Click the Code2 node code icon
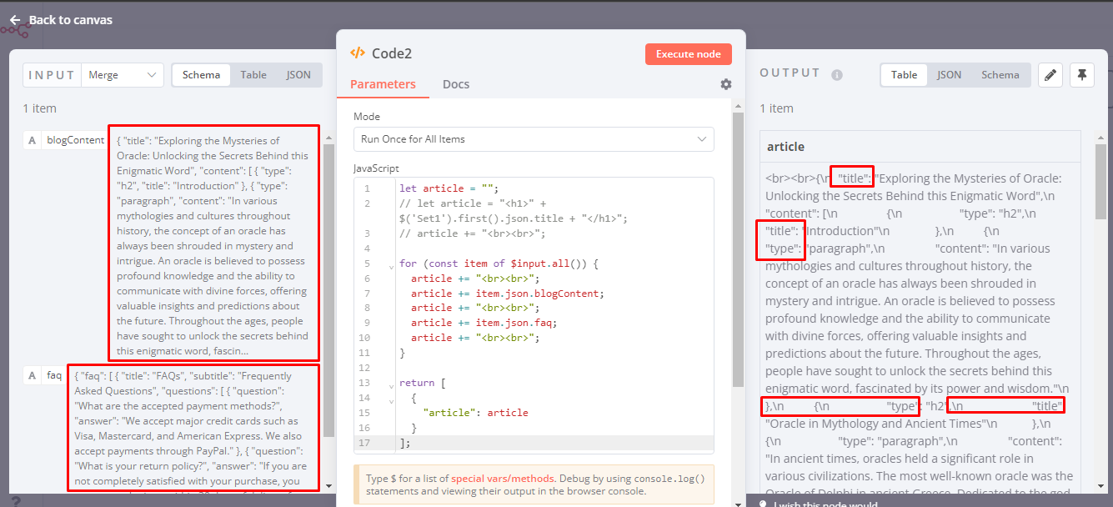Image resolution: width=1113 pixels, height=507 pixels. point(358,53)
